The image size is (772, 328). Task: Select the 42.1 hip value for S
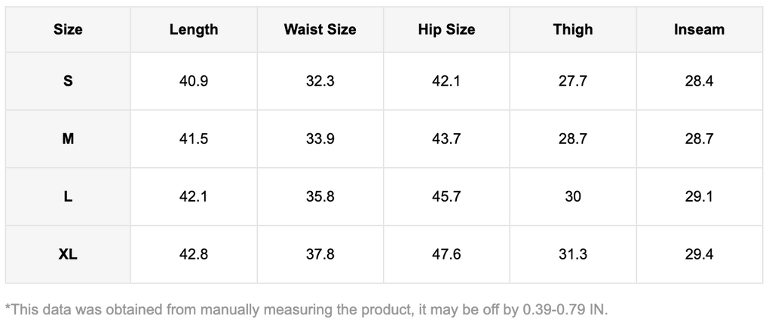click(x=446, y=81)
